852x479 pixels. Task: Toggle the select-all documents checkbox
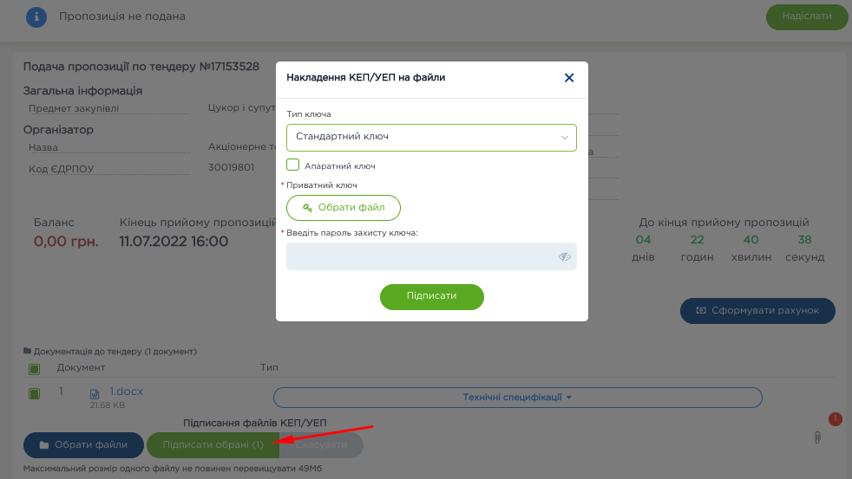point(35,369)
